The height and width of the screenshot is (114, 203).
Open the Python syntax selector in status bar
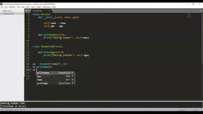195,110
